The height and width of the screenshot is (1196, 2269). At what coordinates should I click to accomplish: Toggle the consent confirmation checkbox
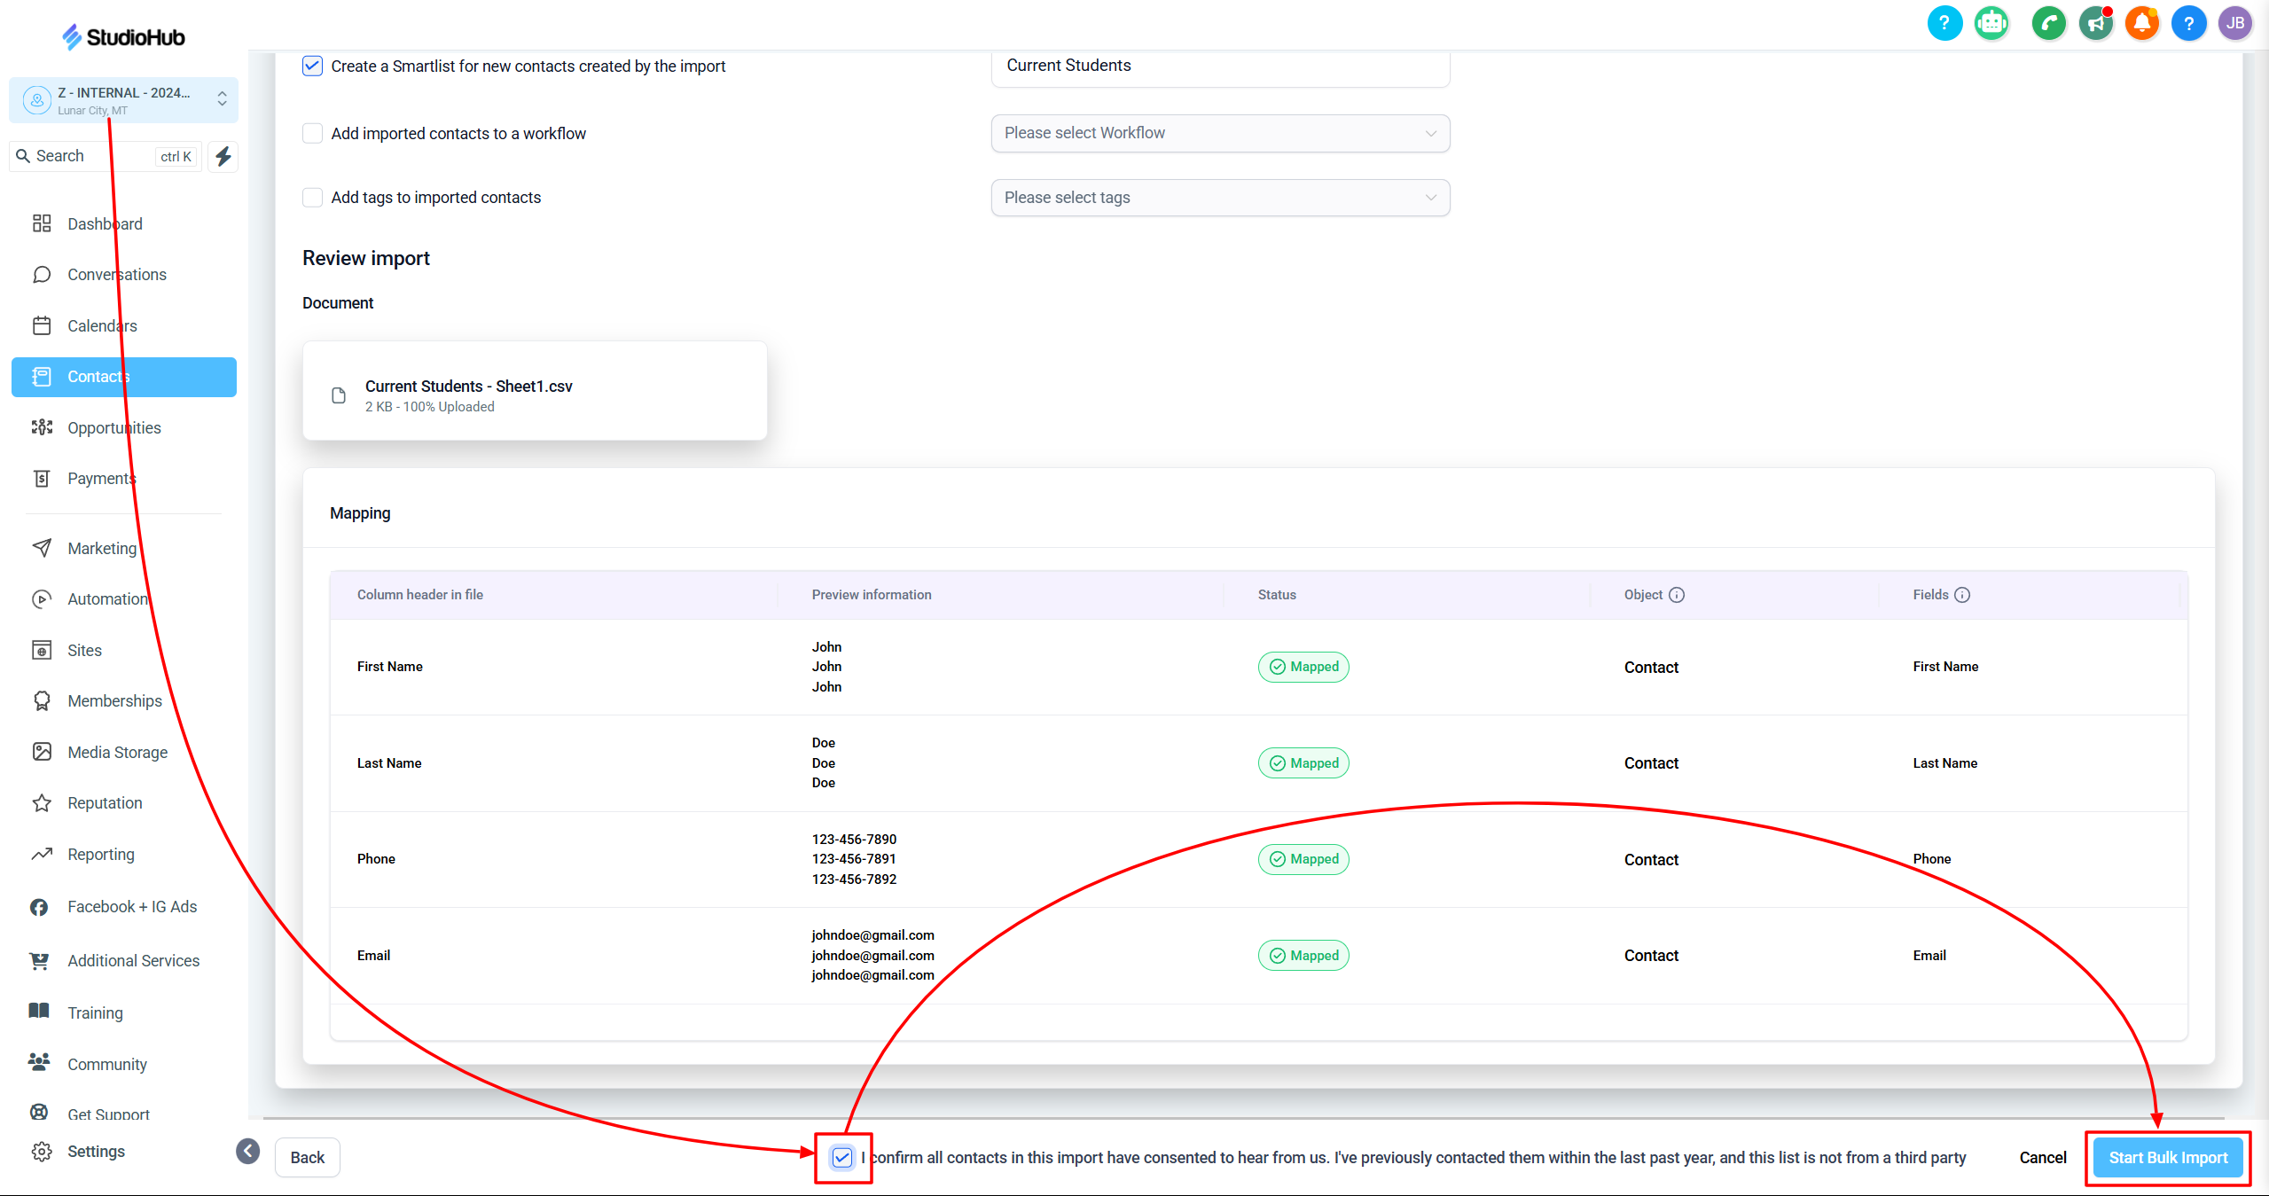(x=842, y=1157)
